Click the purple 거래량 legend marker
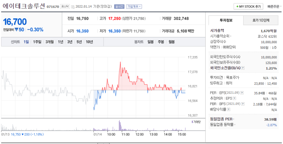 click(192, 122)
